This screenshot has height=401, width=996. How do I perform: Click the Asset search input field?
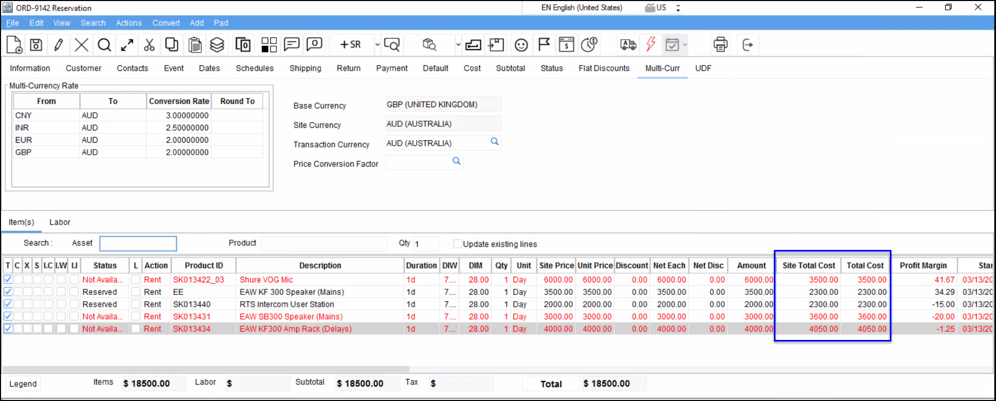[138, 243]
